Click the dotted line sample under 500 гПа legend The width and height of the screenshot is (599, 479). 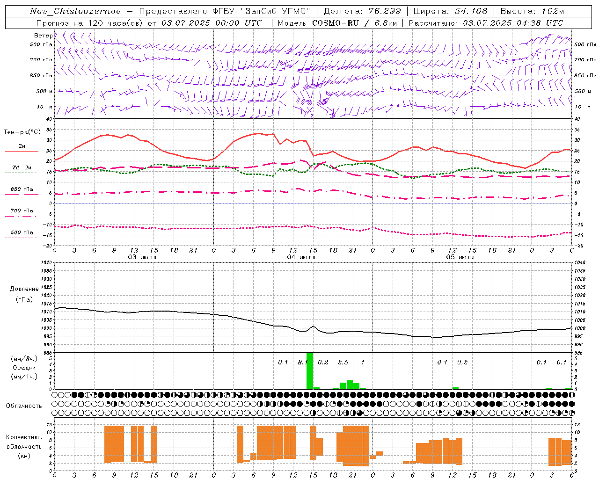click(21, 238)
